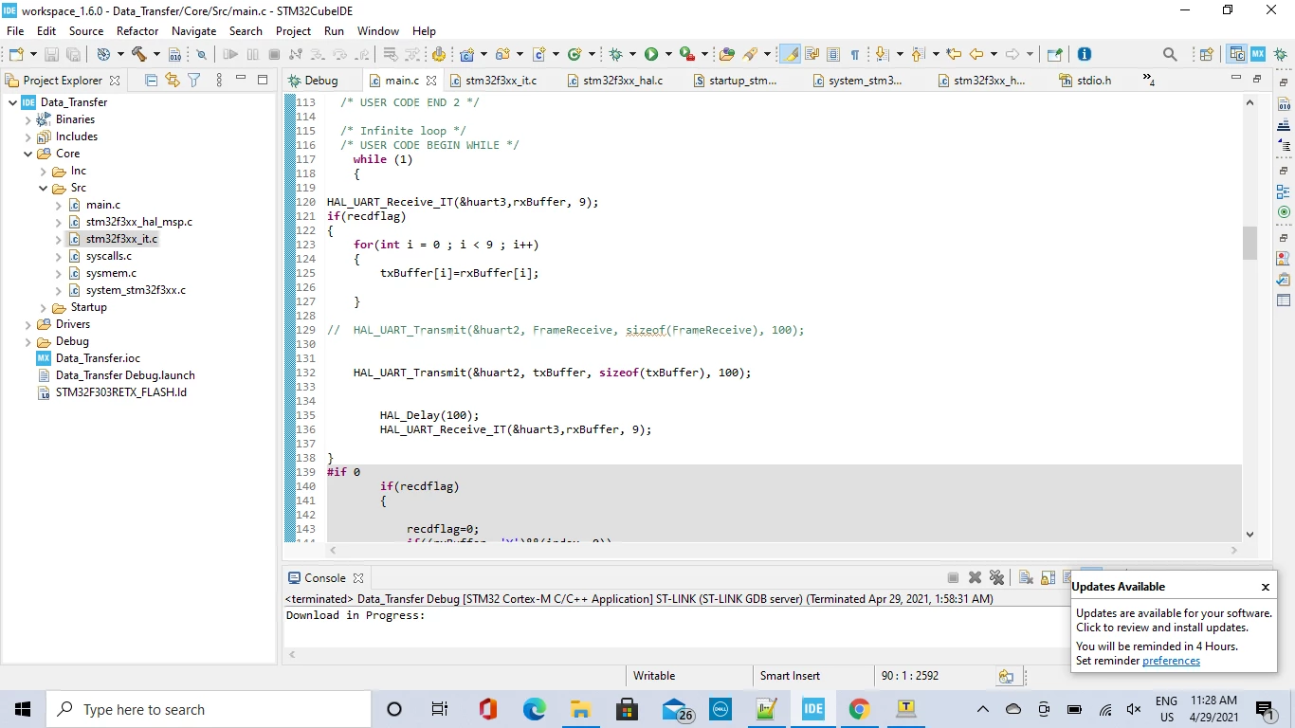Click the editor horizontal scroll right arrow

(x=1233, y=550)
